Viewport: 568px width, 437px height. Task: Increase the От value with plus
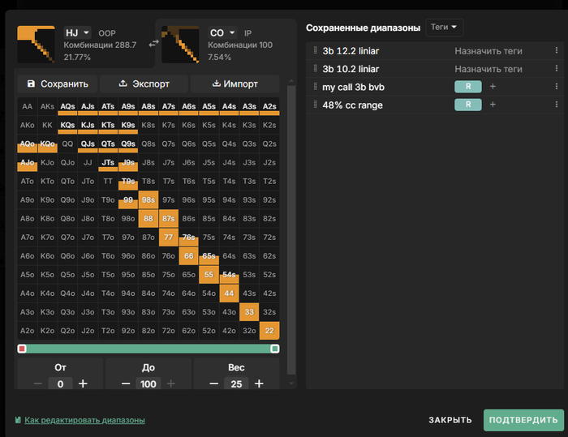(83, 383)
